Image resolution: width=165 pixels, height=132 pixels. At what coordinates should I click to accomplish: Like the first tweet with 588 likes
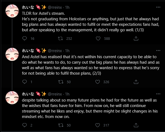point(98,38)
